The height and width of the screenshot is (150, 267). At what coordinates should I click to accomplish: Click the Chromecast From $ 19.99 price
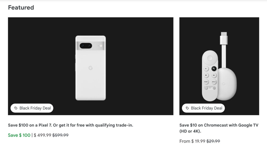192,141
